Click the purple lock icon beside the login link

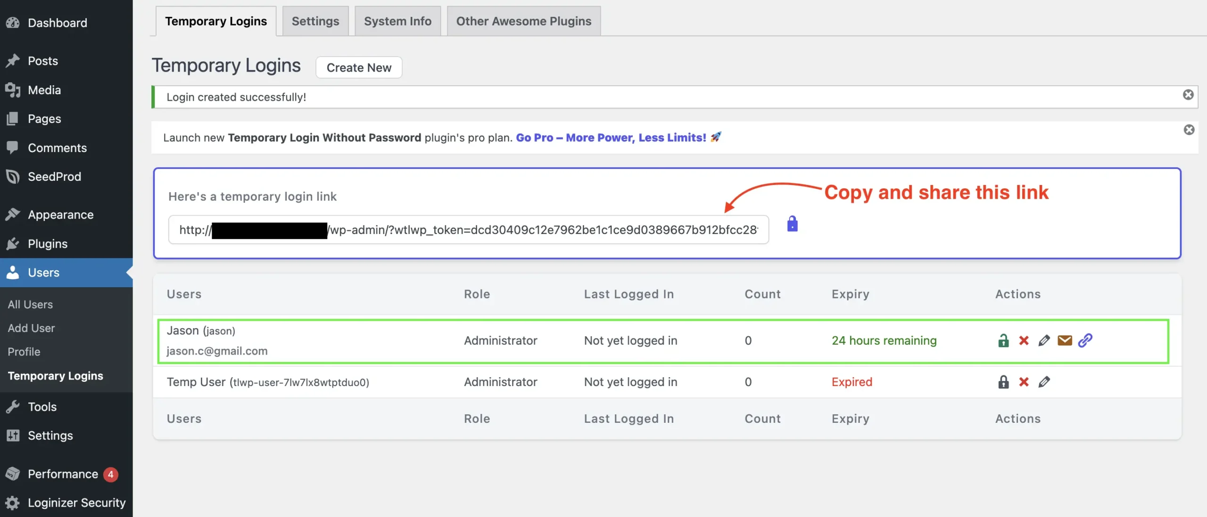[792, 224]
